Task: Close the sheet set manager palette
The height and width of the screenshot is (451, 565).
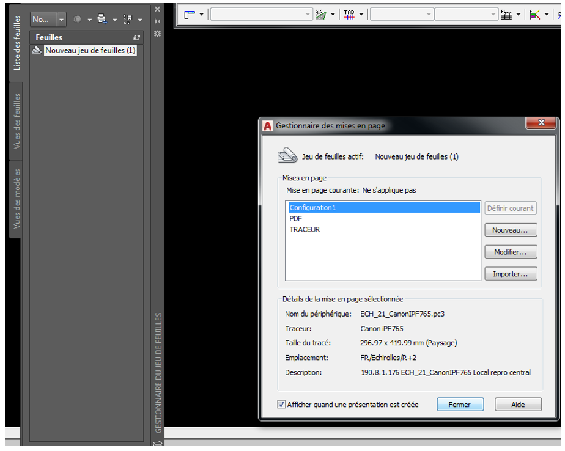Action: (x=158, y=9)
